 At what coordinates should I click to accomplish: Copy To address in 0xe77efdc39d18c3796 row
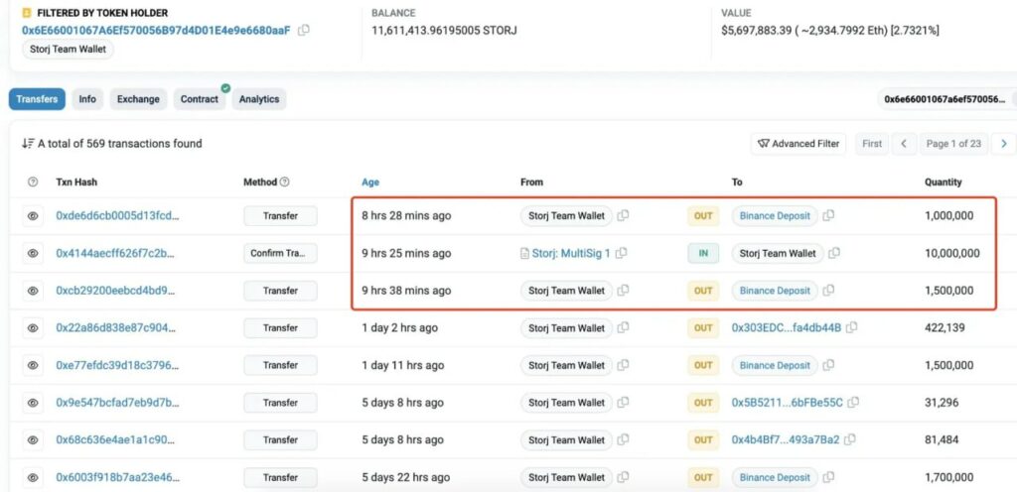(x=828, y=365)
